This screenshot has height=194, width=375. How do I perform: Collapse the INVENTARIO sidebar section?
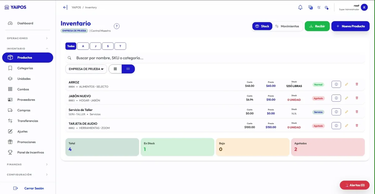(28, 49)
